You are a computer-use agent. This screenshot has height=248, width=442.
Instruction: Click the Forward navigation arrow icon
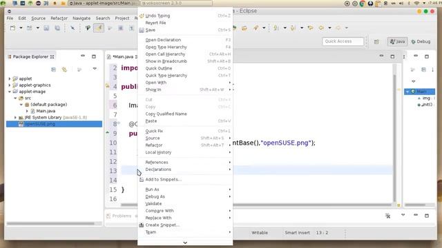pos(338,28)
